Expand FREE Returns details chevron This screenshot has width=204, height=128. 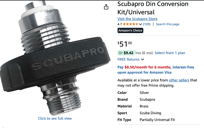143,59
